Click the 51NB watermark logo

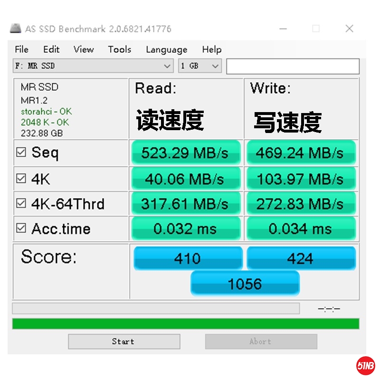[365, 365]
